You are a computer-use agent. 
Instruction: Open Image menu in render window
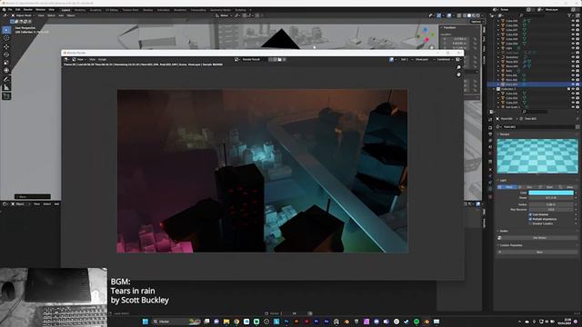(102, 59)
